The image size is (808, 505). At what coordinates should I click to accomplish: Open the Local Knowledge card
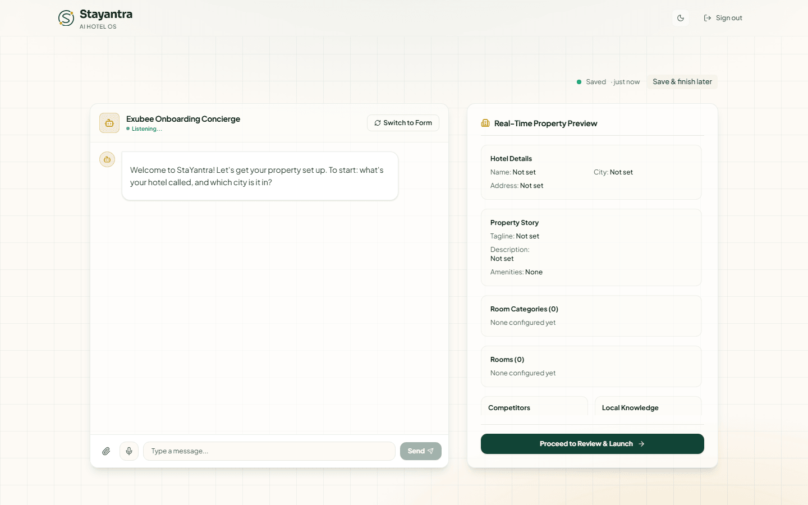648,407
